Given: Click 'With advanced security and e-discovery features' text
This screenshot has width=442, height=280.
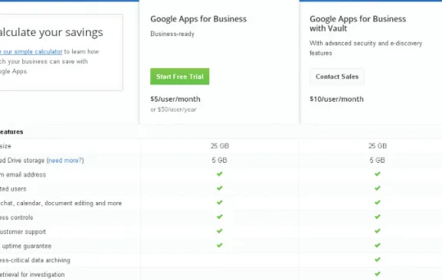Looking at the screenshot, I should 365,48.
